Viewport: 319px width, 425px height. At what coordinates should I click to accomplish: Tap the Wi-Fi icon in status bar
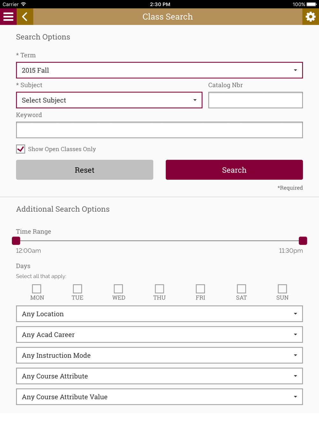(x=23, y=4)
